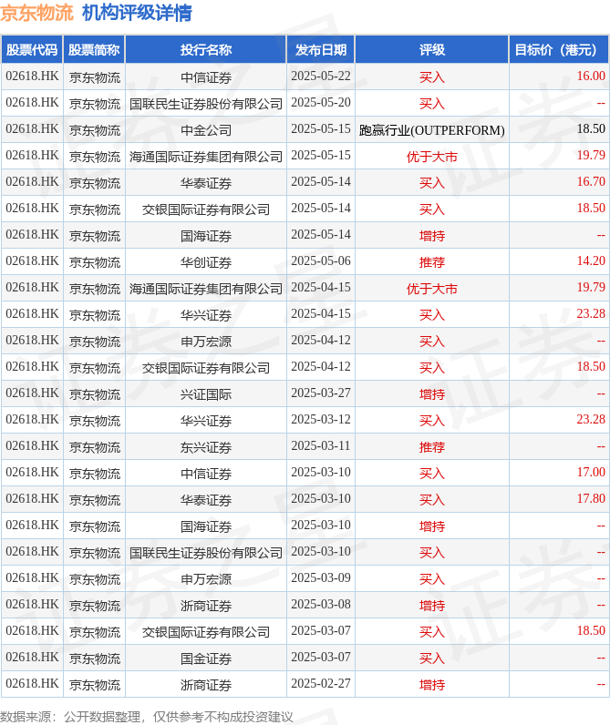This screenshot has width=610, height=725.
Task: Click 优于大市 rating in 2025-04-15 row
Action: (x=432, y=288)
